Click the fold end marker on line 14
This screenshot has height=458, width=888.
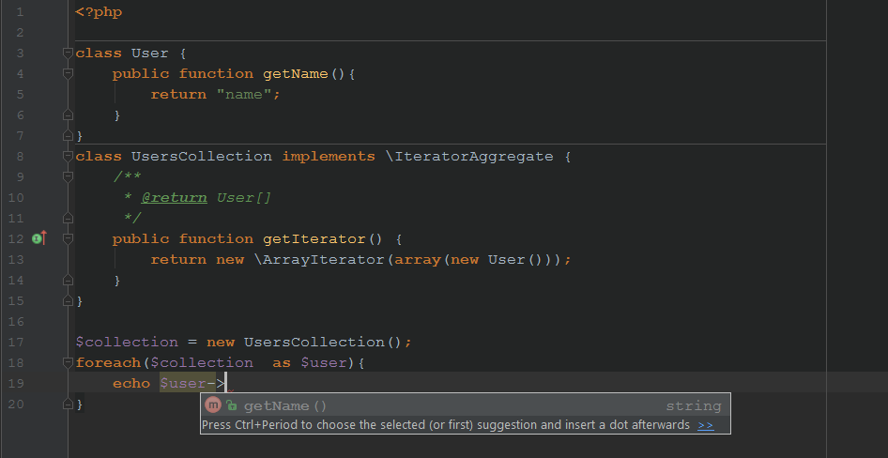(x=68, y=281)
